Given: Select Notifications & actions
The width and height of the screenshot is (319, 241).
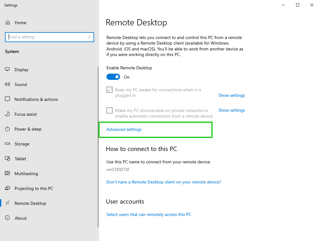Looking at the screenshot, I should tap(36, 99).
